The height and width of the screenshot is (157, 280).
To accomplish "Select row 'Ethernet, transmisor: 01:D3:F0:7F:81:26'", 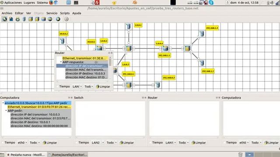I will (x=39, y=107).
